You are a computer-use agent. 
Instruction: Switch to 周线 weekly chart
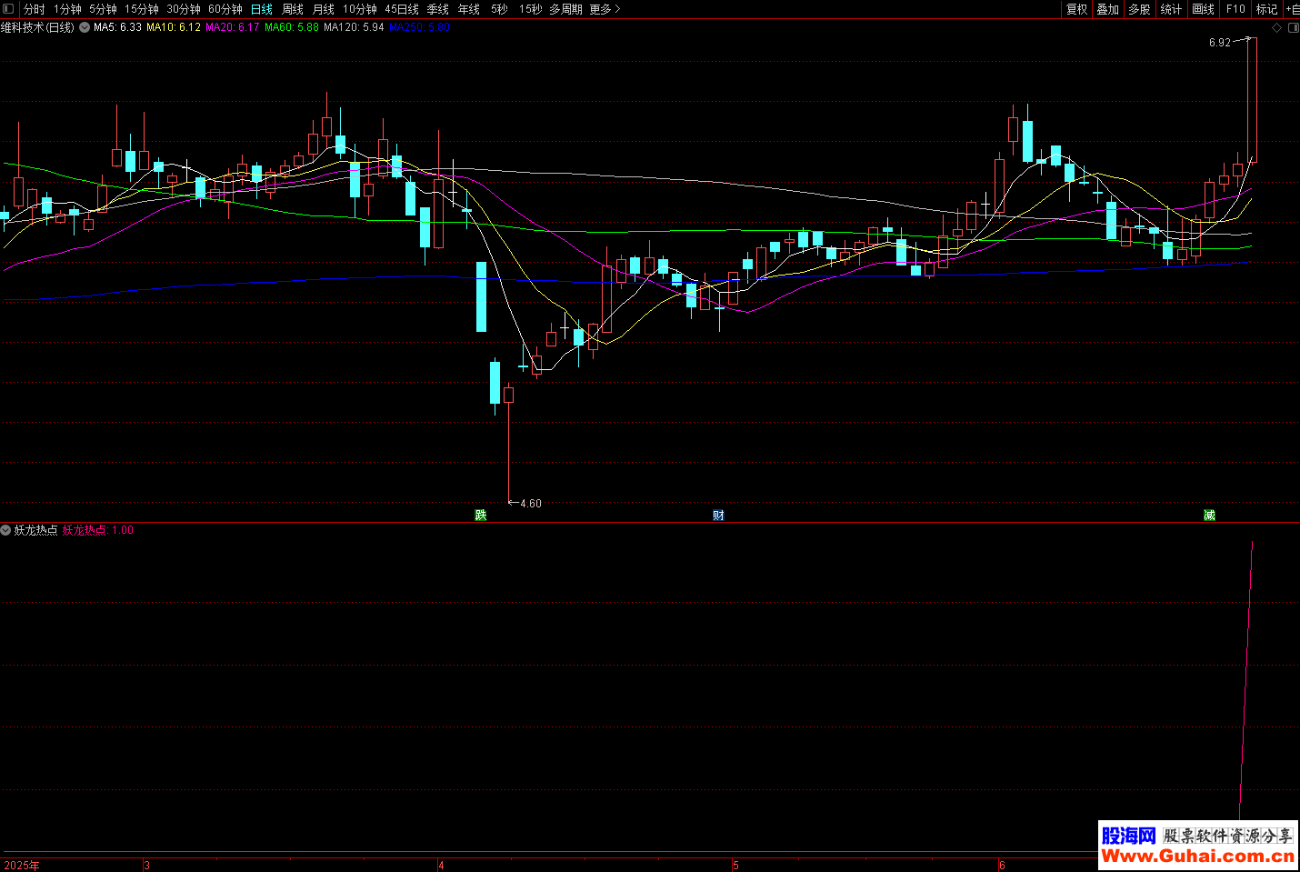[x=293, y=9]
